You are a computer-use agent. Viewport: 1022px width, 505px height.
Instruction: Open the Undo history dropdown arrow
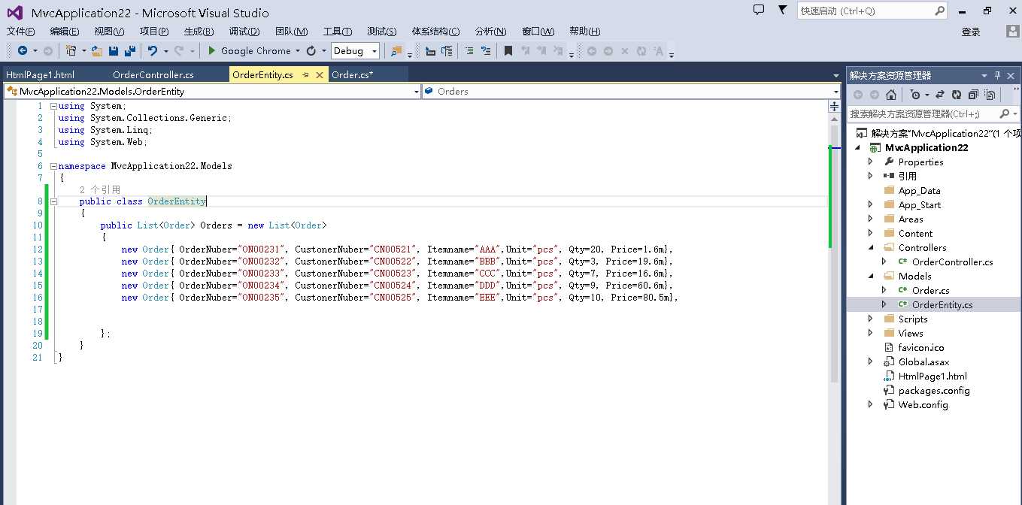(x=165, y=50)
